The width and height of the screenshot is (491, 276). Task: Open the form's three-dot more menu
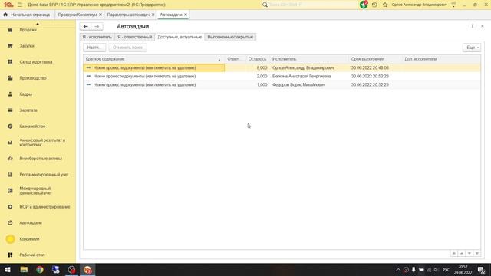(x=473, y=26)
